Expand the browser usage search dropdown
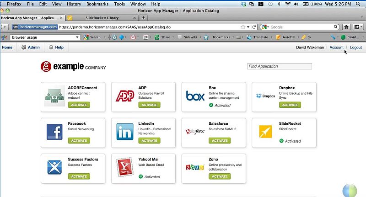Image resolution: width=366 pixels, height=197 pixels. click(x=77, y=37)
